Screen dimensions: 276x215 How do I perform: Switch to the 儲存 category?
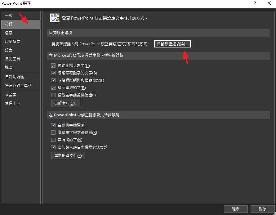point(21,33)
